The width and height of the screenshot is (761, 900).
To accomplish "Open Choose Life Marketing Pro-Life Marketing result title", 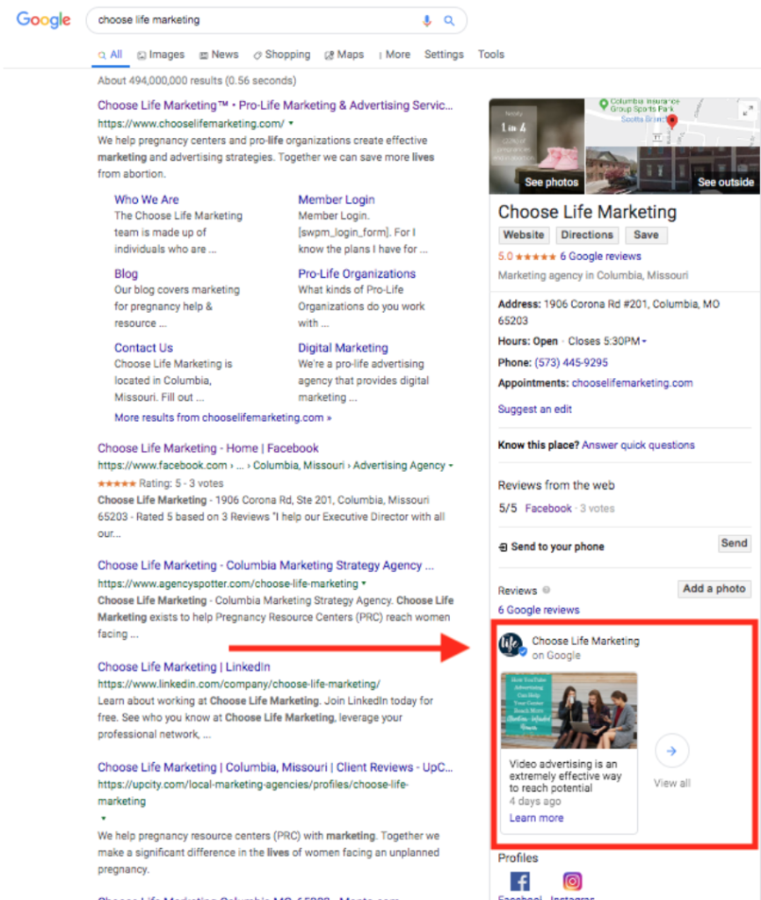I will tap(275, 105).
